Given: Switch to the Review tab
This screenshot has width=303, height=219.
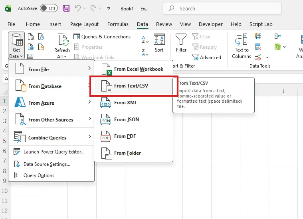Looking at the screenshot, I should coord(164,24).
